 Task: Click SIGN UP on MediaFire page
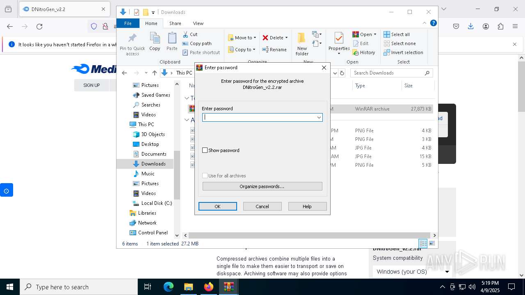coord(91,85)
